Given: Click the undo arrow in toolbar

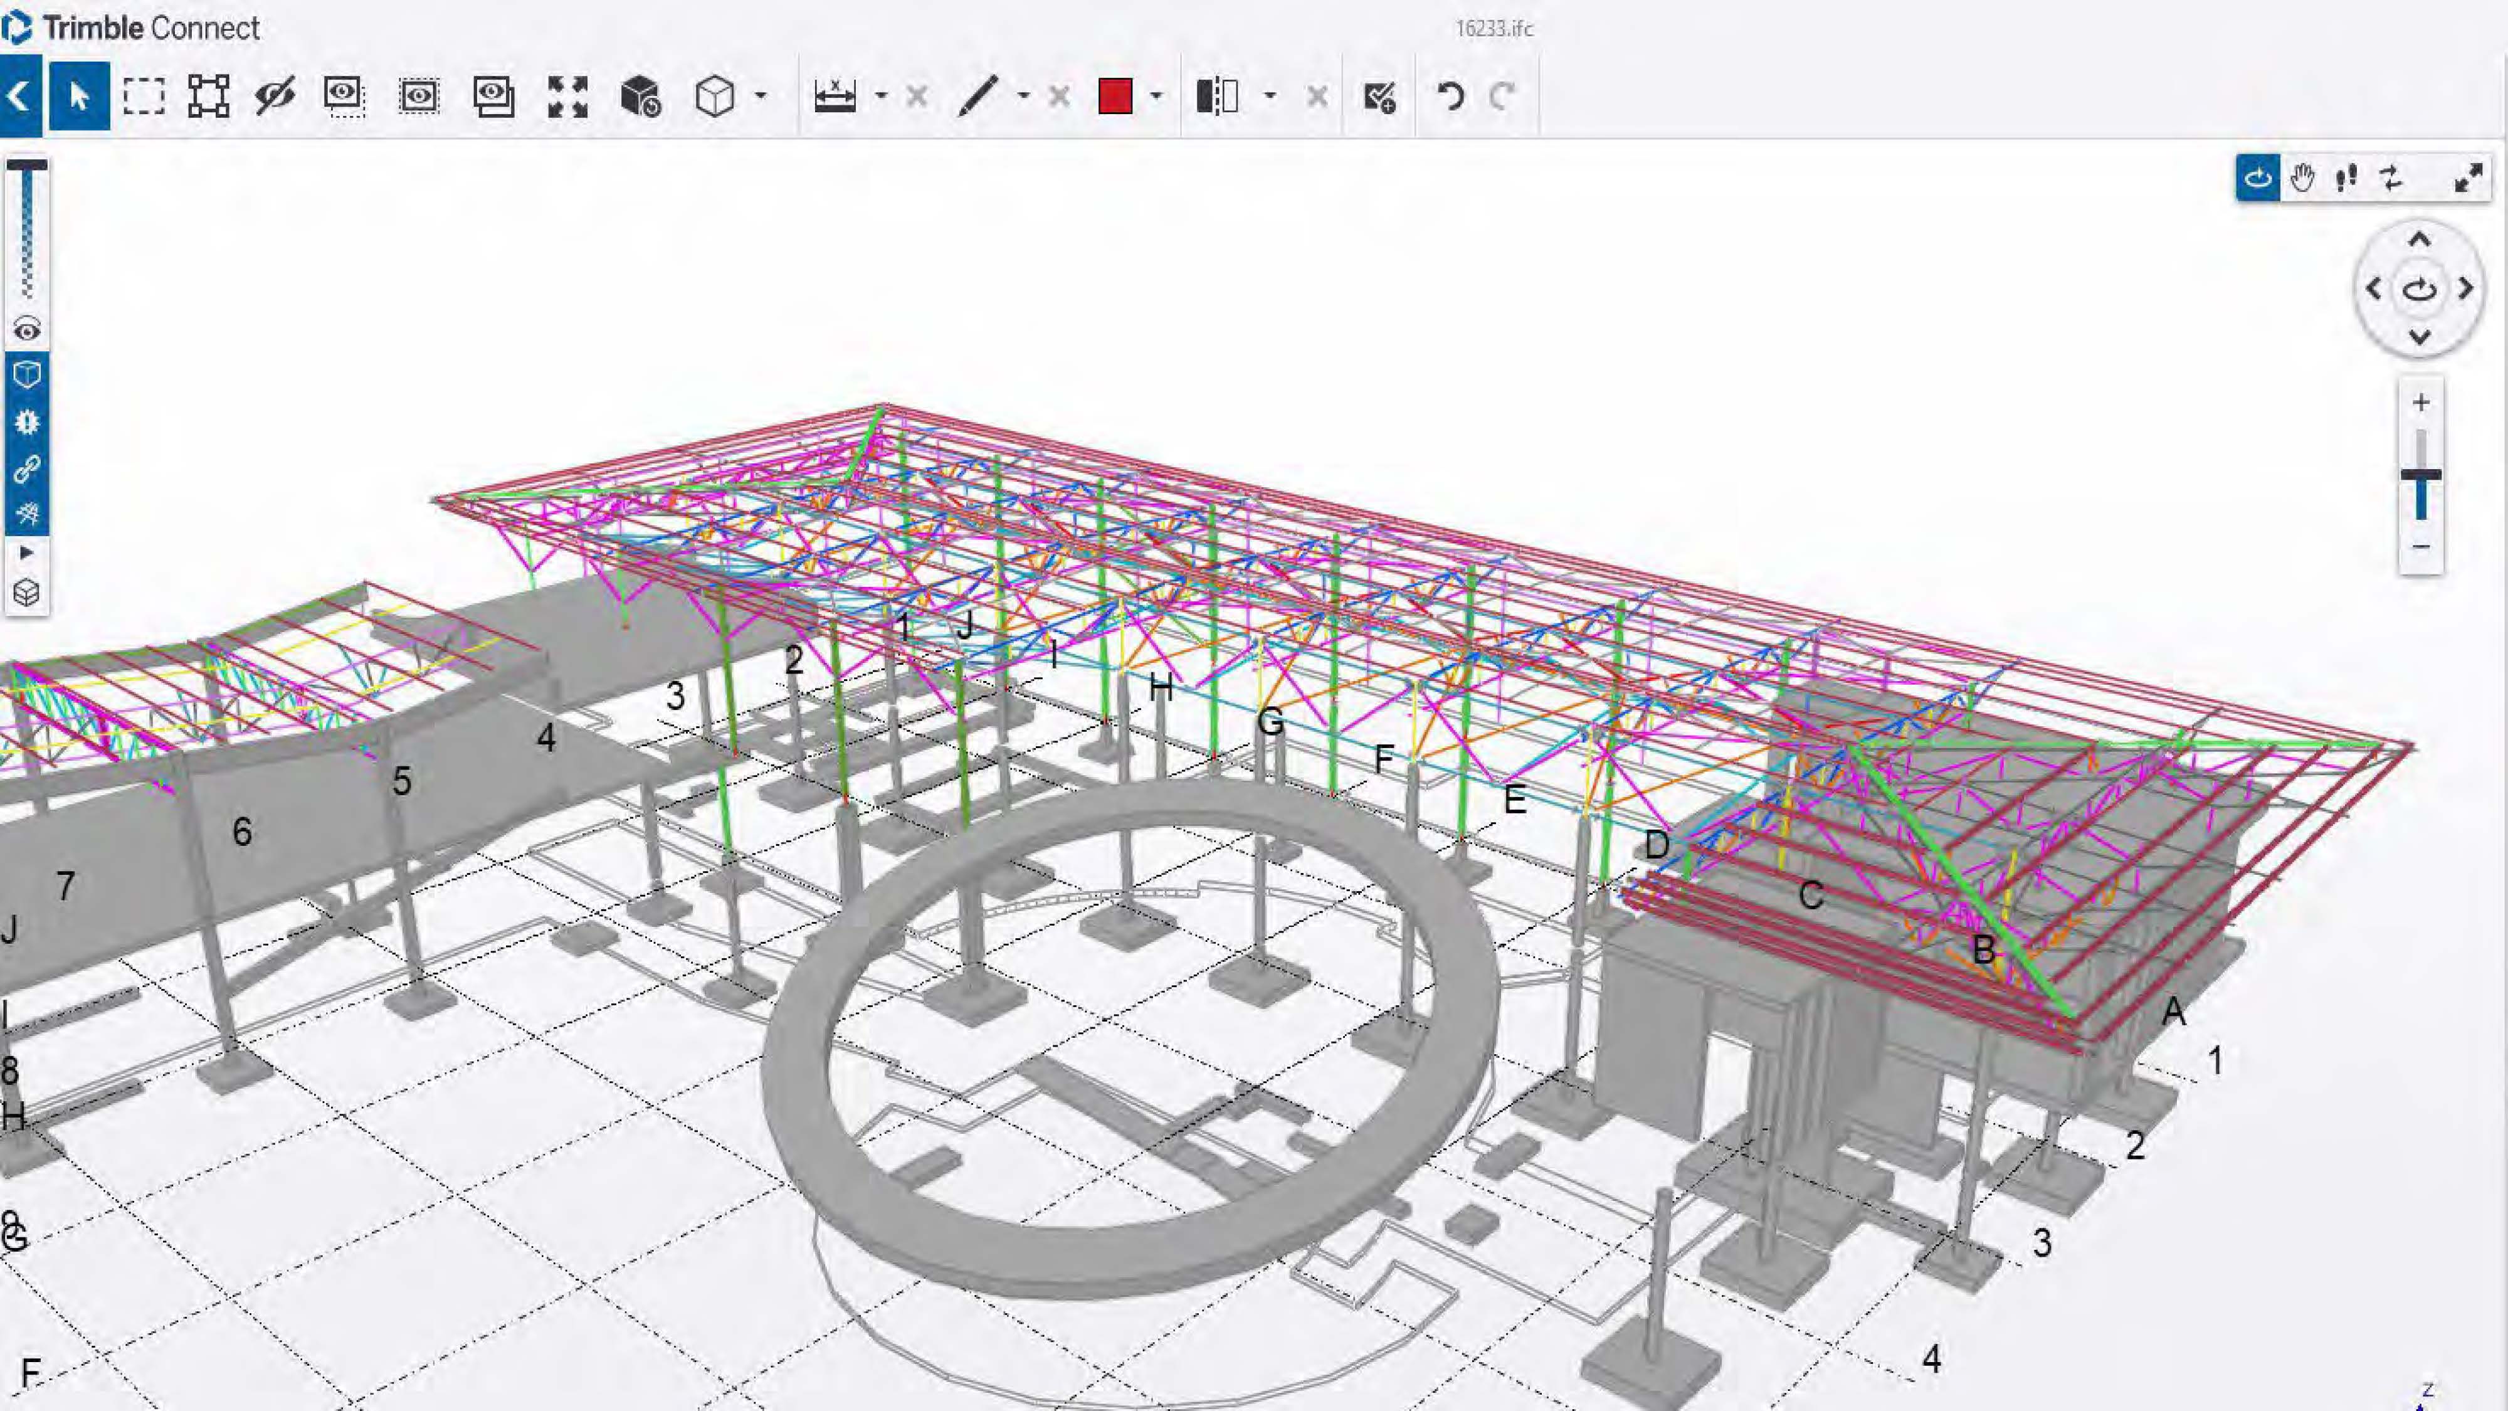Looking at the screenshot, I should click(1451, 97).
